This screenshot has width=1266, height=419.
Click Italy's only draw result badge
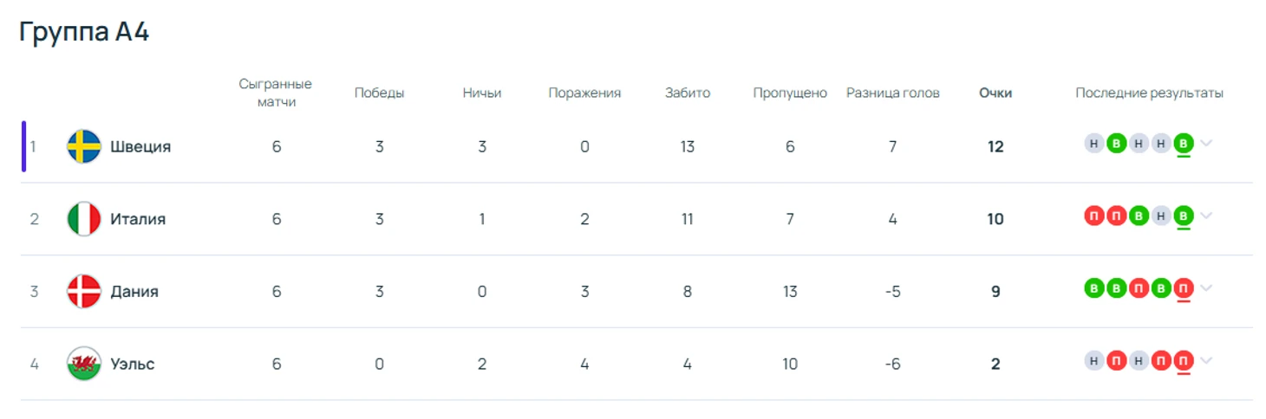coord(1161,216)
